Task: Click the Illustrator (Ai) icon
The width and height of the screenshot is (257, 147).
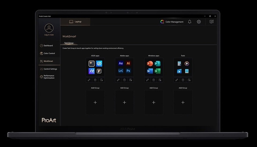Action: [128, 63]
